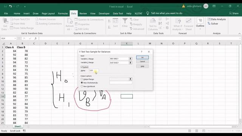The image size is (242, 136).
Task: Open Data Analysis tool
Action: [217, 19]
